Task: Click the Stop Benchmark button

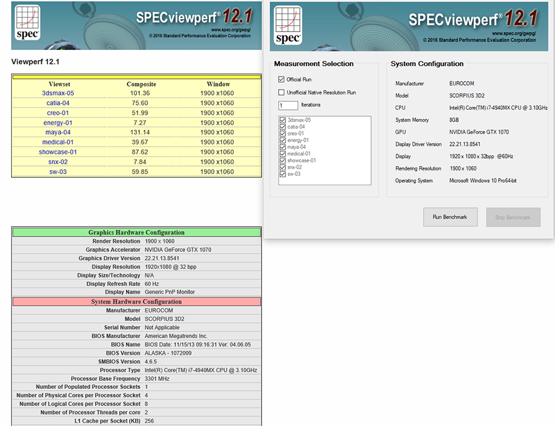Action: coord(513,217)
